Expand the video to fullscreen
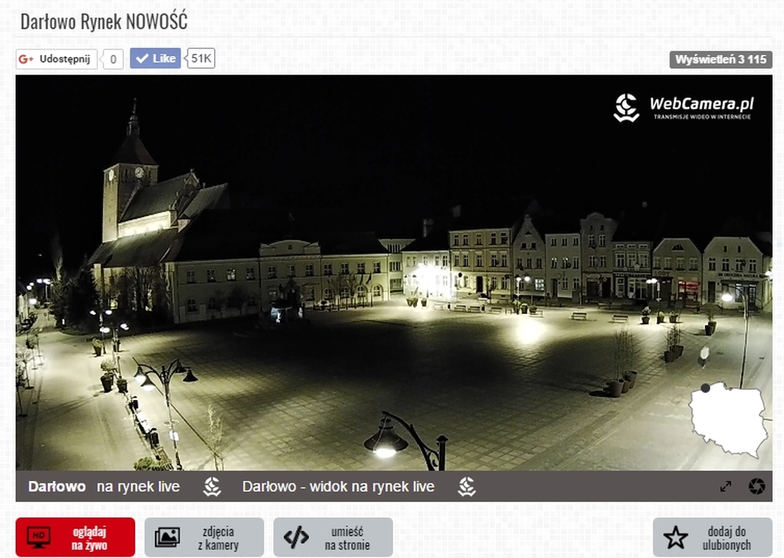 [726, 487]
